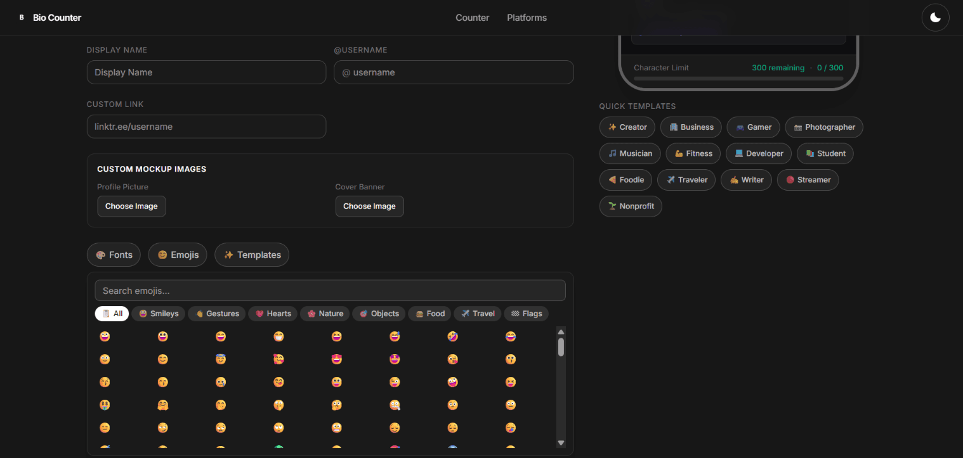This screenshot has height=458, width=963.
Task: Select the rolling on floor laughing emoji
Action: (x=452, y=336)
